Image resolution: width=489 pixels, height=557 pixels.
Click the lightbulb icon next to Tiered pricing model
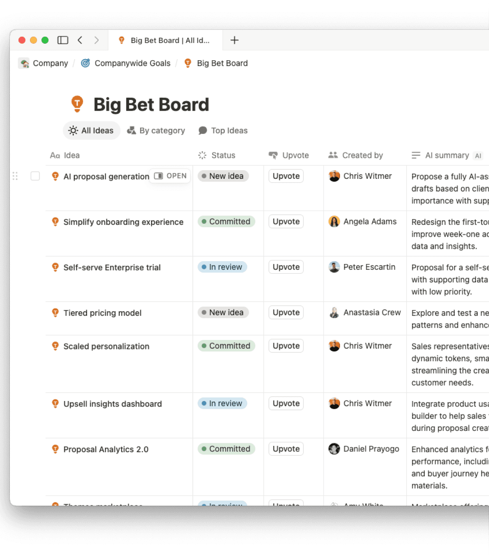coord(55,312)
